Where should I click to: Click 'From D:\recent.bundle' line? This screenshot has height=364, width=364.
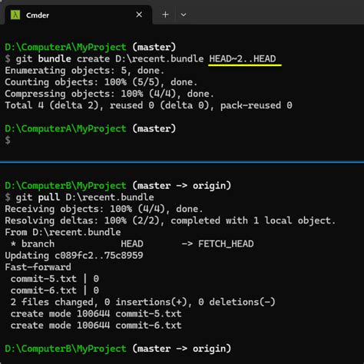63,233
